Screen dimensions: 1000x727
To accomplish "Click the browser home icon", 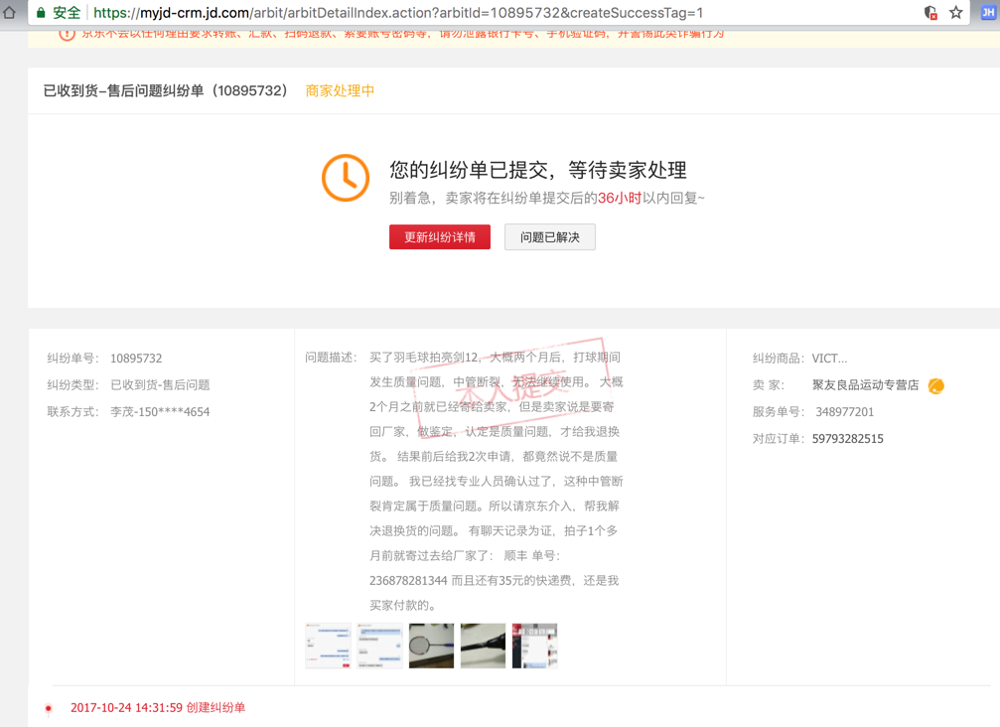I will (9, 12).
